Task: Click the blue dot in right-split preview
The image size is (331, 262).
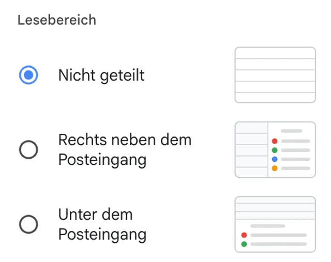Action: tap(275, 159)
